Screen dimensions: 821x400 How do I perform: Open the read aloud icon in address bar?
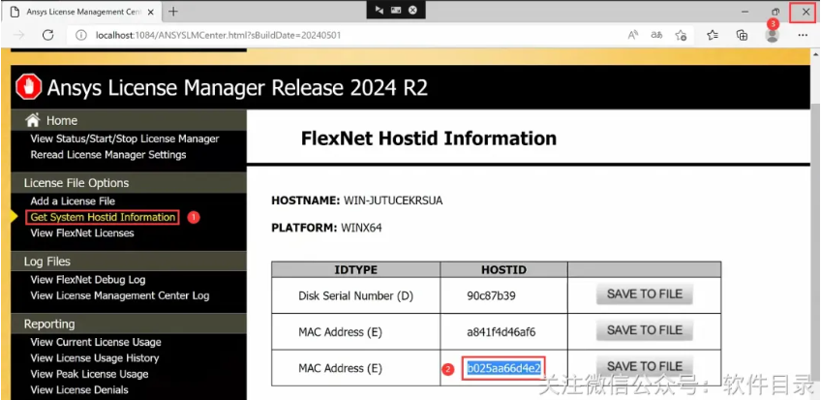pos(633,35)
